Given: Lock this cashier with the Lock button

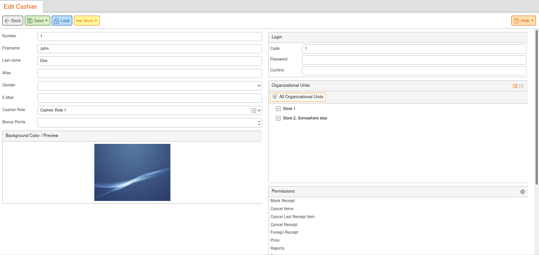Looking at the screenshot, I should click(x=62, y=21).
